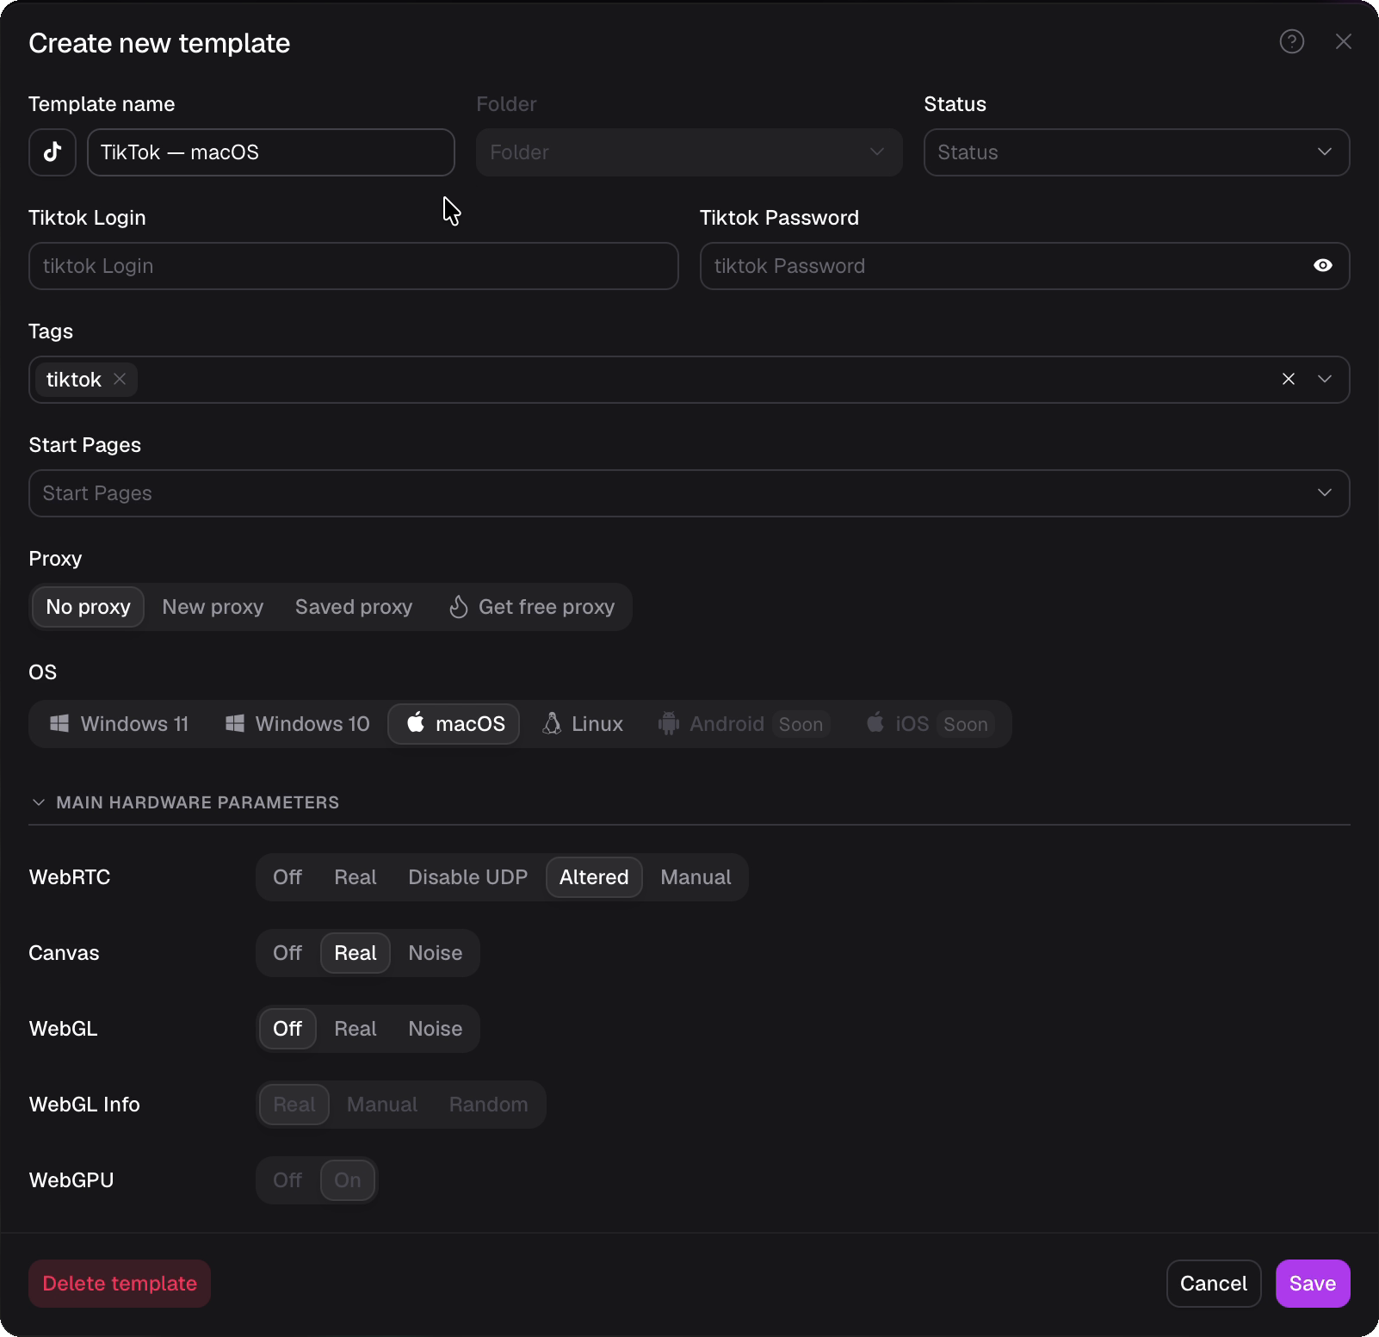
Task: Close the Create new template dialog
Action: 1343,41
